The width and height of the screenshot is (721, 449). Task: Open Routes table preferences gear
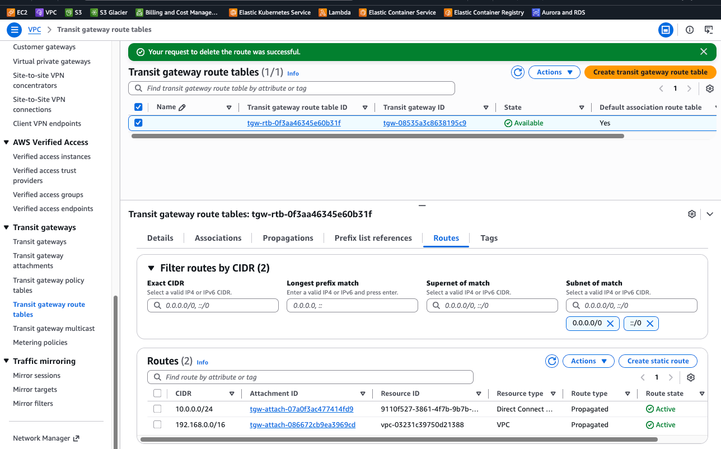pyautogui.click(x=691, y=377)
